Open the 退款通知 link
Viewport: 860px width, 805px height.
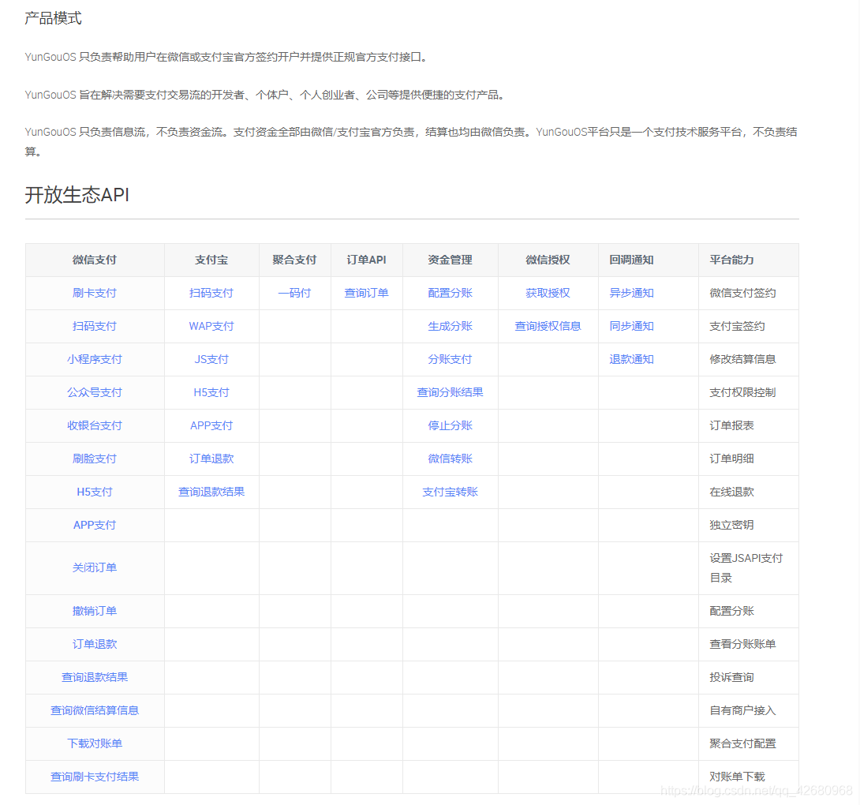click(631, 359)
